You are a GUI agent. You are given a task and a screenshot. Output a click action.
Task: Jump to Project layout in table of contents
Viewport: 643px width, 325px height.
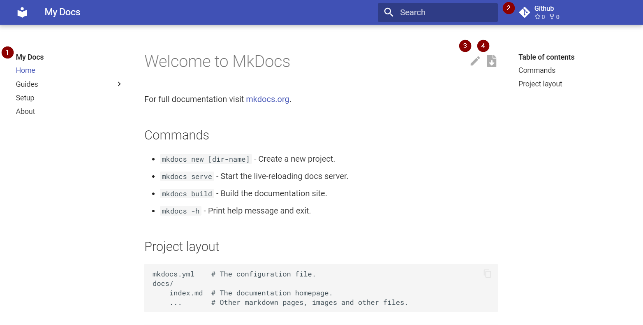(540, 84)
